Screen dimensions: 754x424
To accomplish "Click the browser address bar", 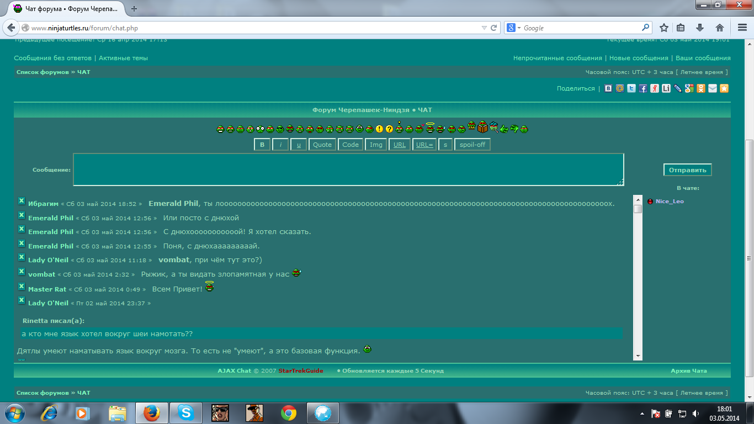I will (254, 28).
